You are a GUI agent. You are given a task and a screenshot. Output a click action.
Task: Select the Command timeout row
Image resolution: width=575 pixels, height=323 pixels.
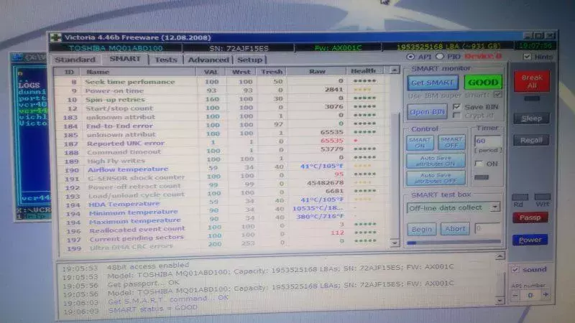(222, 151)
